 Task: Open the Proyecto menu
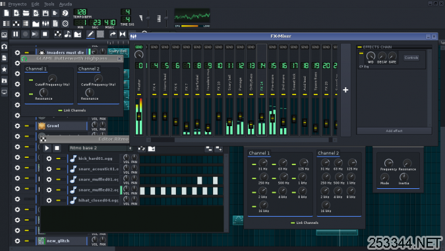pos(17,4)
